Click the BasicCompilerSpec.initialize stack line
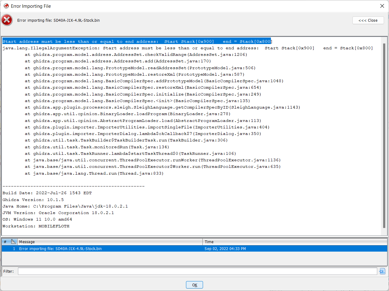Screen dimensions: 389x291 [x=143, y=94]
